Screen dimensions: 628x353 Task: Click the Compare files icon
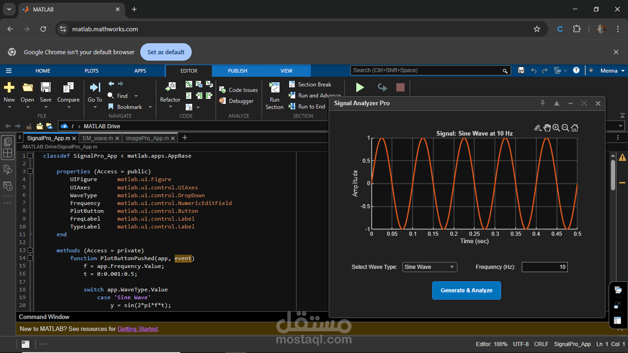click(69, 87)
